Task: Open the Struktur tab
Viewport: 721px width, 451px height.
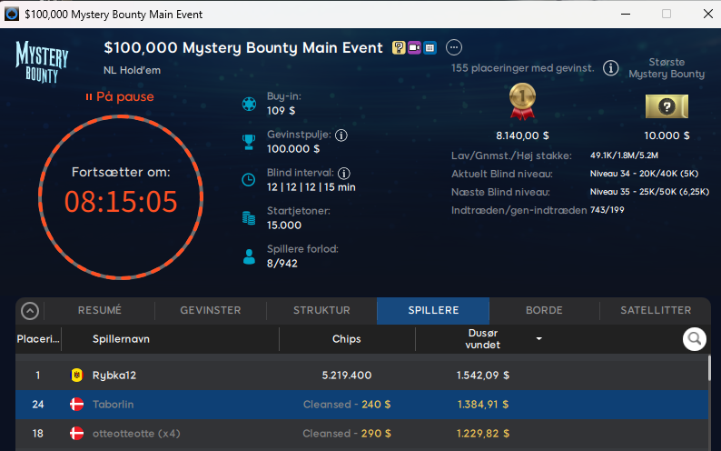Action: click(321, 311)
